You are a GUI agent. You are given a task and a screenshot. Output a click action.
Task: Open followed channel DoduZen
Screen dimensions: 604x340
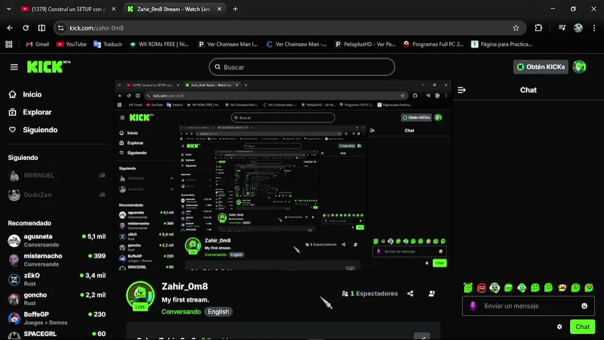point(57,195)
